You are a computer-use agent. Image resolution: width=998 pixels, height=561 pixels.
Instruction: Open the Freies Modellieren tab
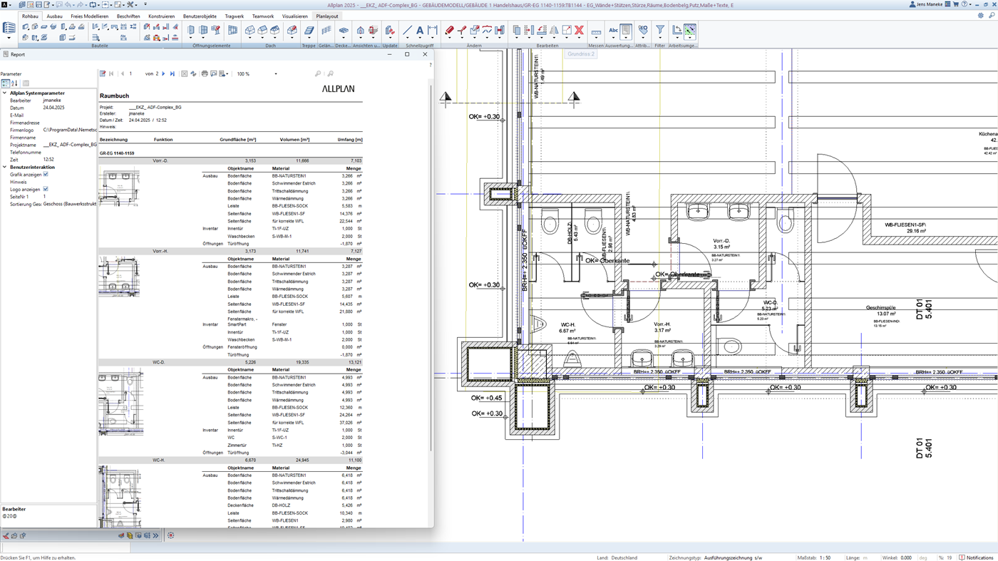90,16
